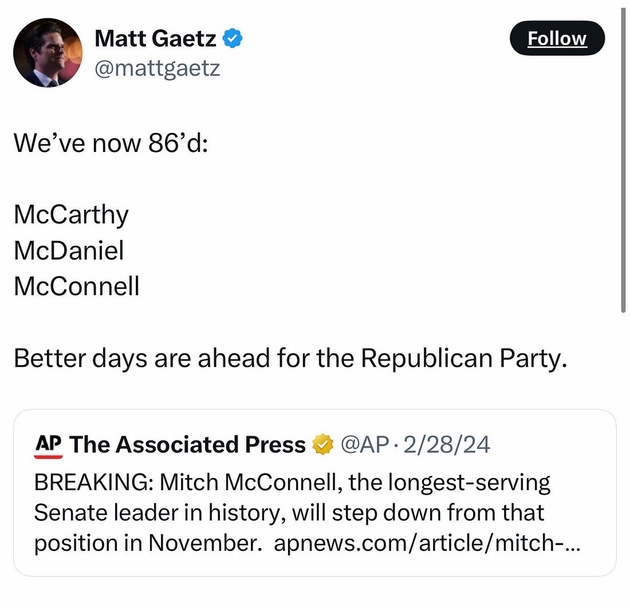This screenshot has height=607, width=630.
Task: Click the 2/28/24 post date
Action: tap(447, 445)
